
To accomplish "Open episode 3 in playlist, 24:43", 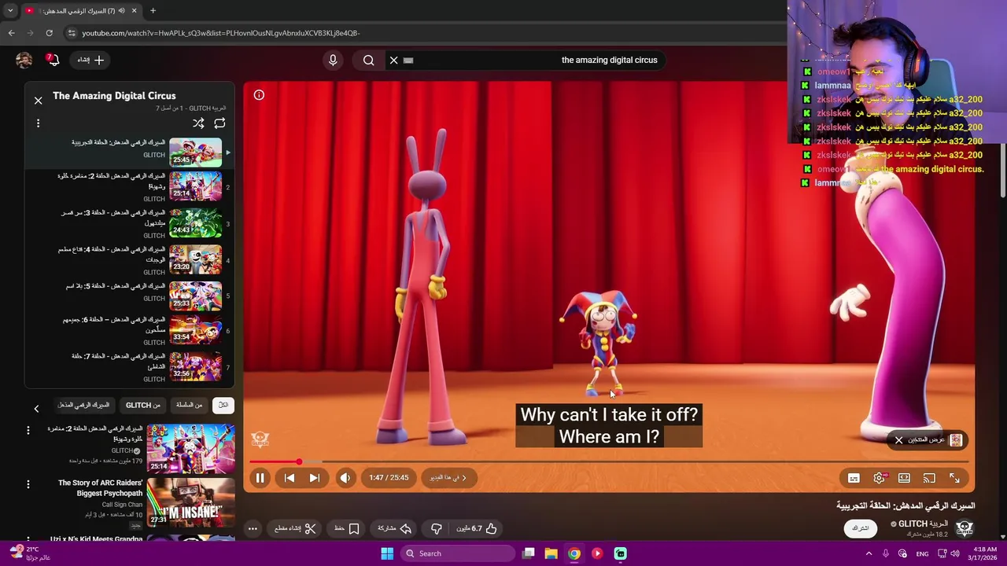I will (195, 223).
